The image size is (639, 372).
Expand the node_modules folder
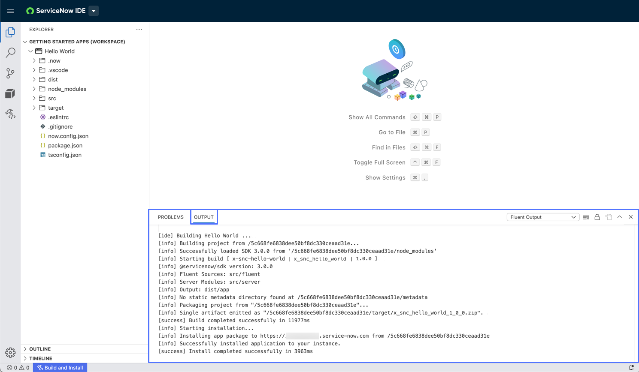[x=34, y=89]
